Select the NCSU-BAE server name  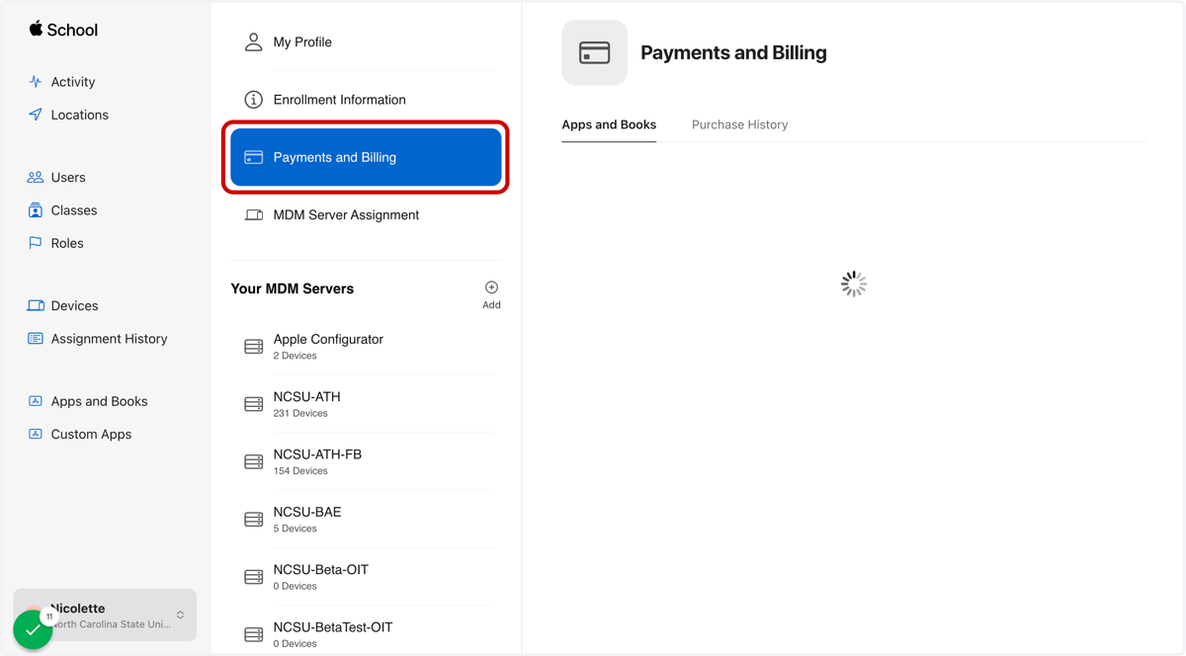pyautogui.click(x=307, y=512)
